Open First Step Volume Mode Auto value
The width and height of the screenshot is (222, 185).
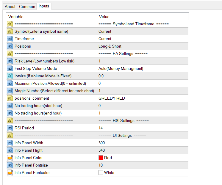[x=143, y=68]
